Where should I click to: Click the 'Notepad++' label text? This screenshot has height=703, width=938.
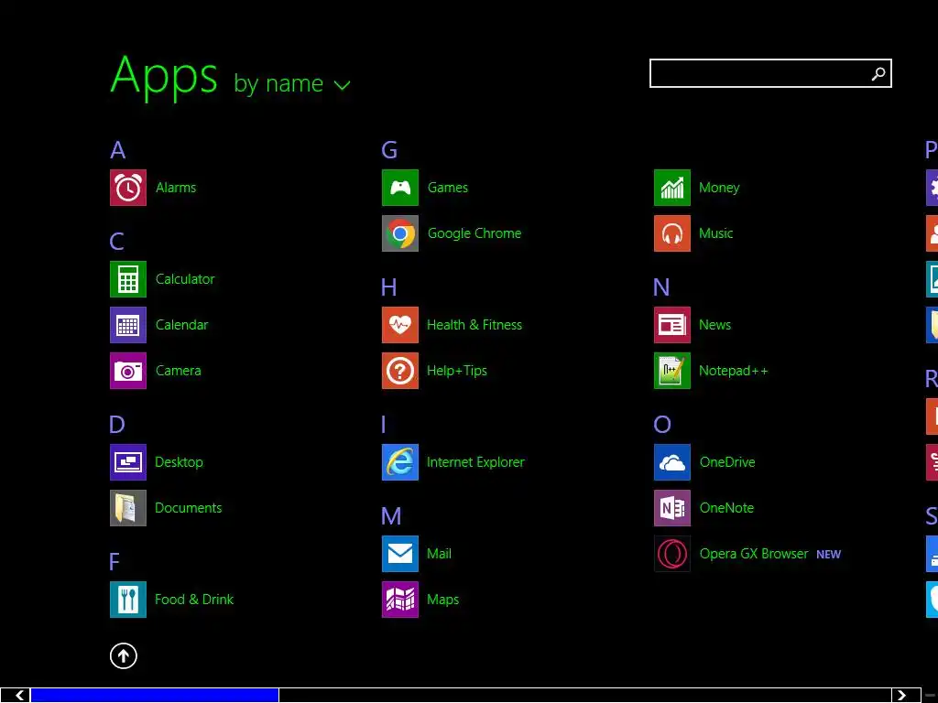pyautogui.click(x=734, y=371)
